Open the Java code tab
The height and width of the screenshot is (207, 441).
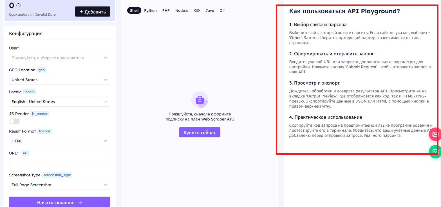tap(210, 11)
